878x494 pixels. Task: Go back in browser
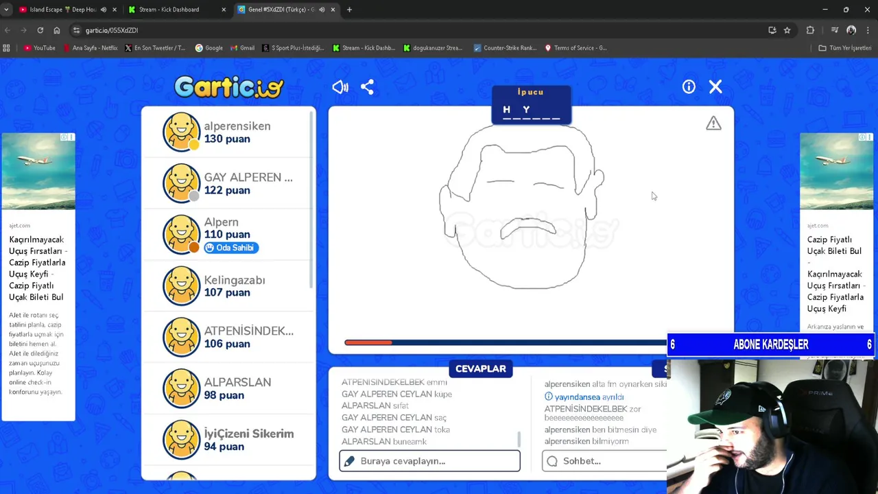[x=8, y=30]
